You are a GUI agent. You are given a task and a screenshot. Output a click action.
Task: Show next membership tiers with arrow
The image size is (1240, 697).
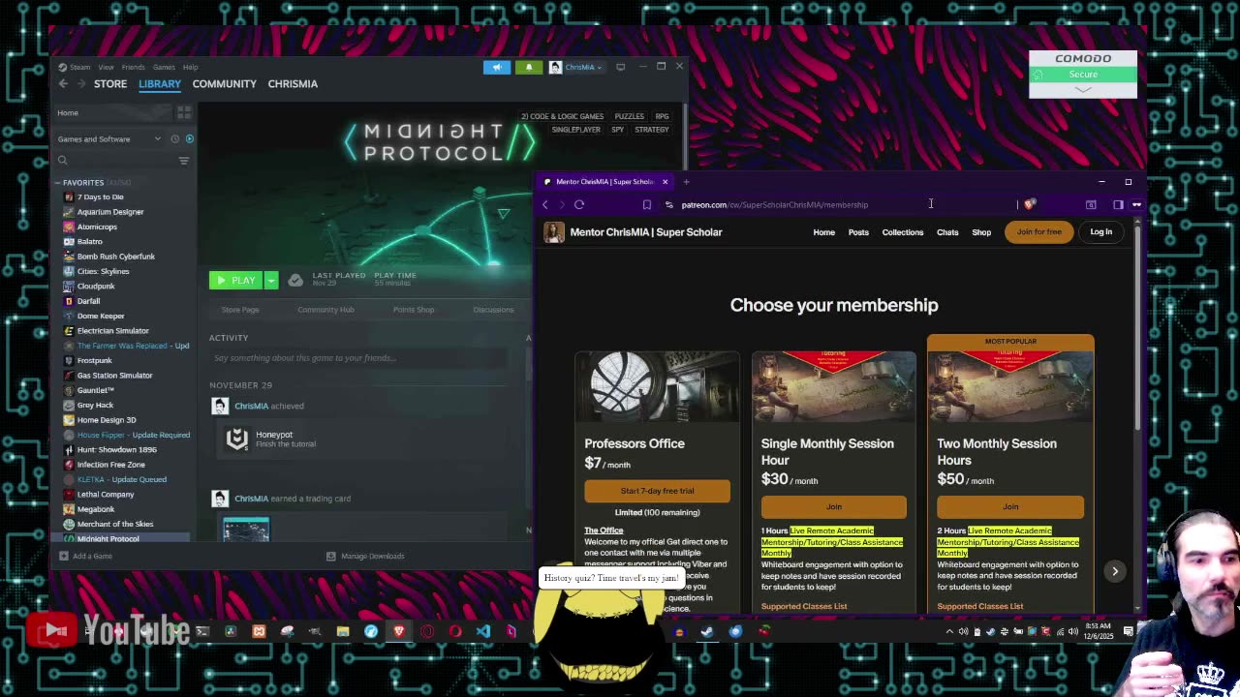[1115, 571]
